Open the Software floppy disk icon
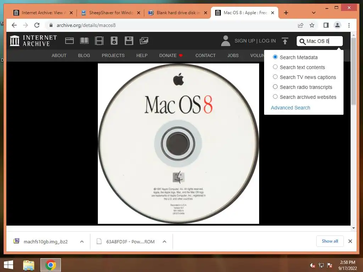363x272 pixels. pyautogui.click(x=129, y=41)
